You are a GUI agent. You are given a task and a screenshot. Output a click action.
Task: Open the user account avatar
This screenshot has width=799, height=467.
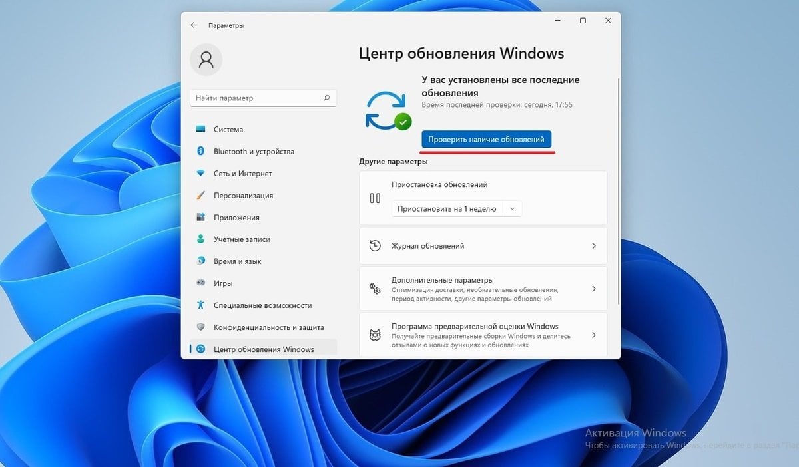tap(206, 59)
